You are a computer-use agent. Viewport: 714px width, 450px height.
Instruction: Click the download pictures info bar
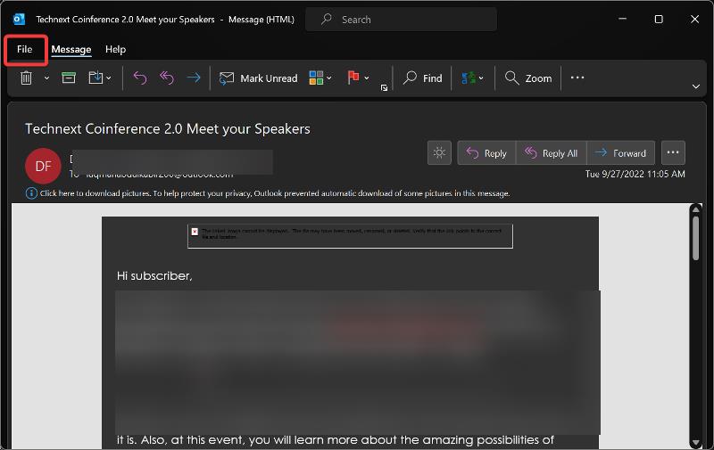pyautogui.click(x=275, y=193)
